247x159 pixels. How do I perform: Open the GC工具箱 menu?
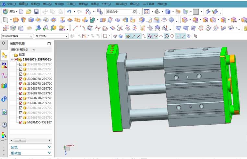[148, 4]
